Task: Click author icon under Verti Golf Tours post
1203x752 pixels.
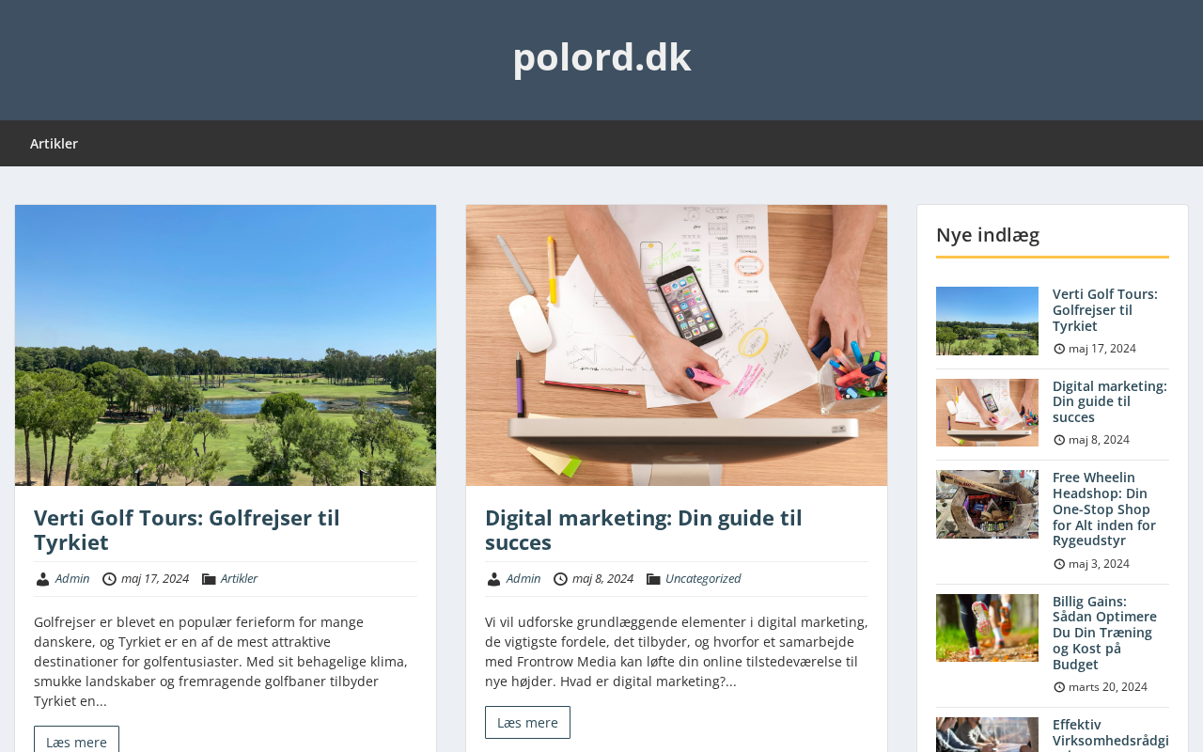Action: [42, 579]
